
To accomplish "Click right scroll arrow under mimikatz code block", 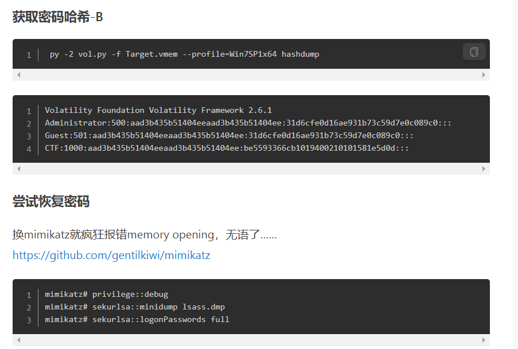I will click(484, 340).
